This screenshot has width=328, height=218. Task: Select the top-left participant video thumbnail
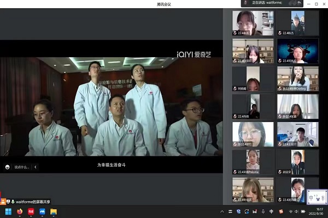tap(253, 23)
